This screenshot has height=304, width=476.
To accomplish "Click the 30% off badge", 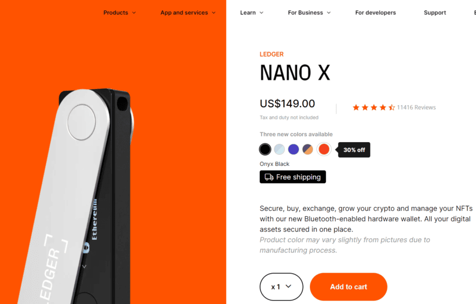I will [354, 150].
